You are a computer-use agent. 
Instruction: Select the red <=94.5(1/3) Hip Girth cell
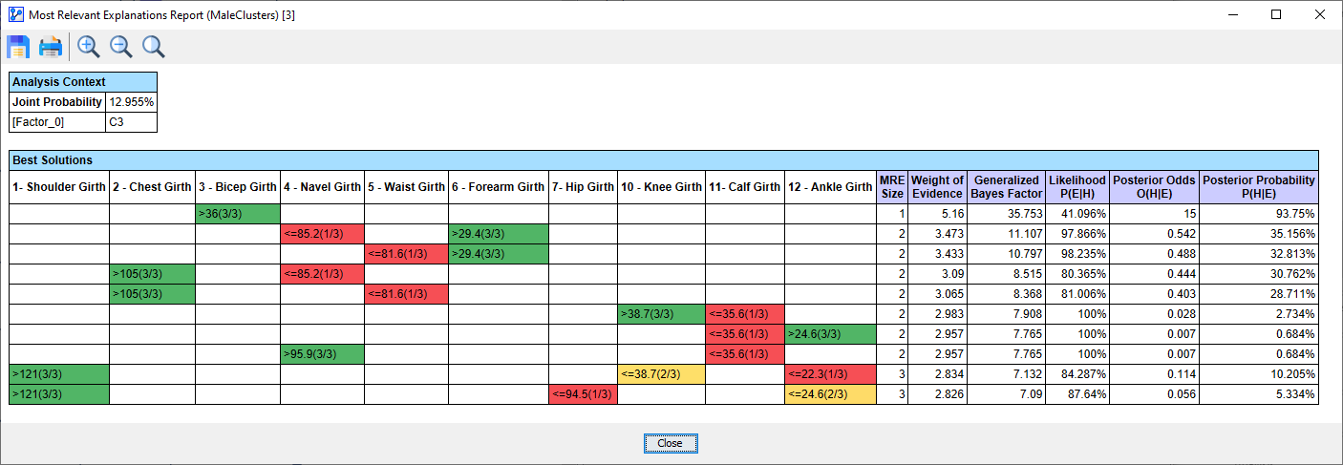(x=583, y=394)
